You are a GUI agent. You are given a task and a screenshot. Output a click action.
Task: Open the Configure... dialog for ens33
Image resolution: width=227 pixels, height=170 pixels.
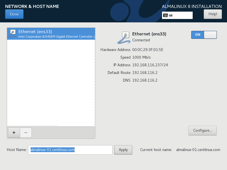[202, 130]
